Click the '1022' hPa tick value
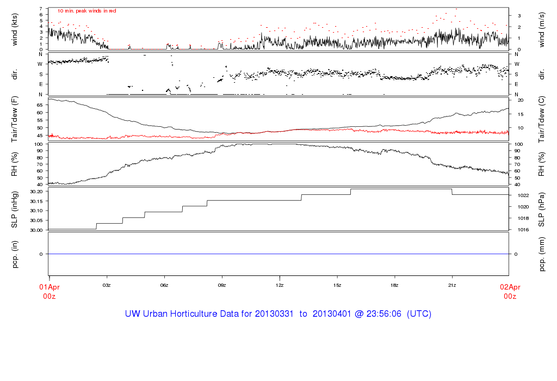Screen dimensions: 557x381 point(523,195)
